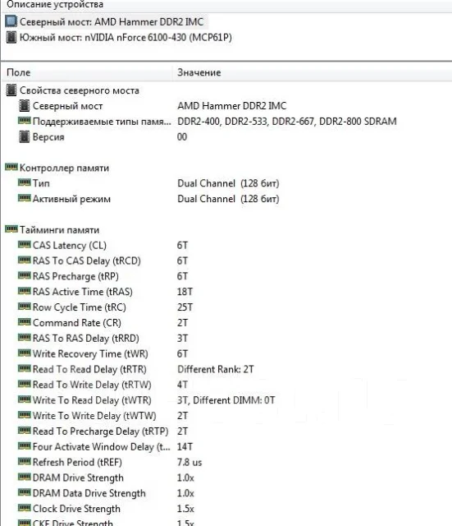
Task: Click the memory icon next to Тип
Action: 24,182
